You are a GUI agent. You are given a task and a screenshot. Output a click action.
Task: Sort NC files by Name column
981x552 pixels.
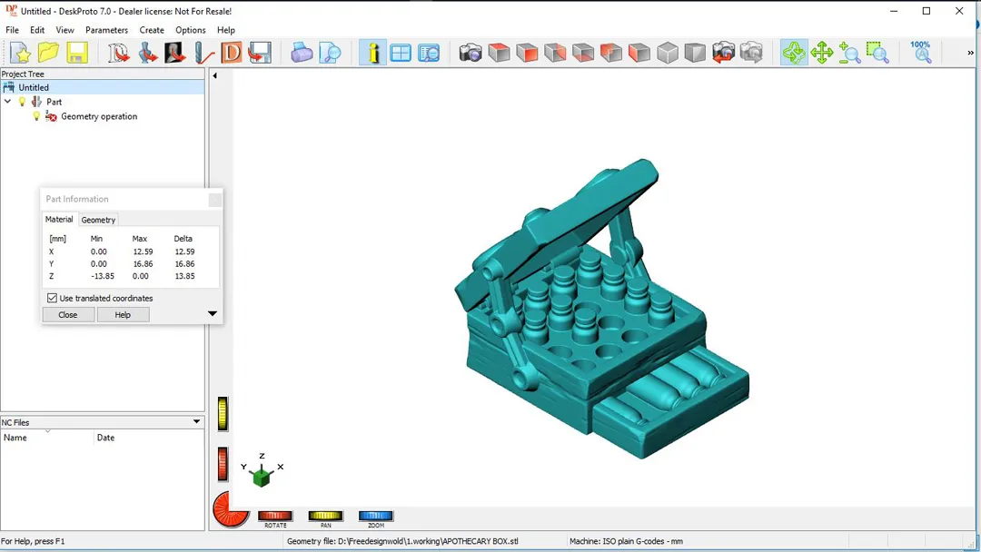click(47, 438)
